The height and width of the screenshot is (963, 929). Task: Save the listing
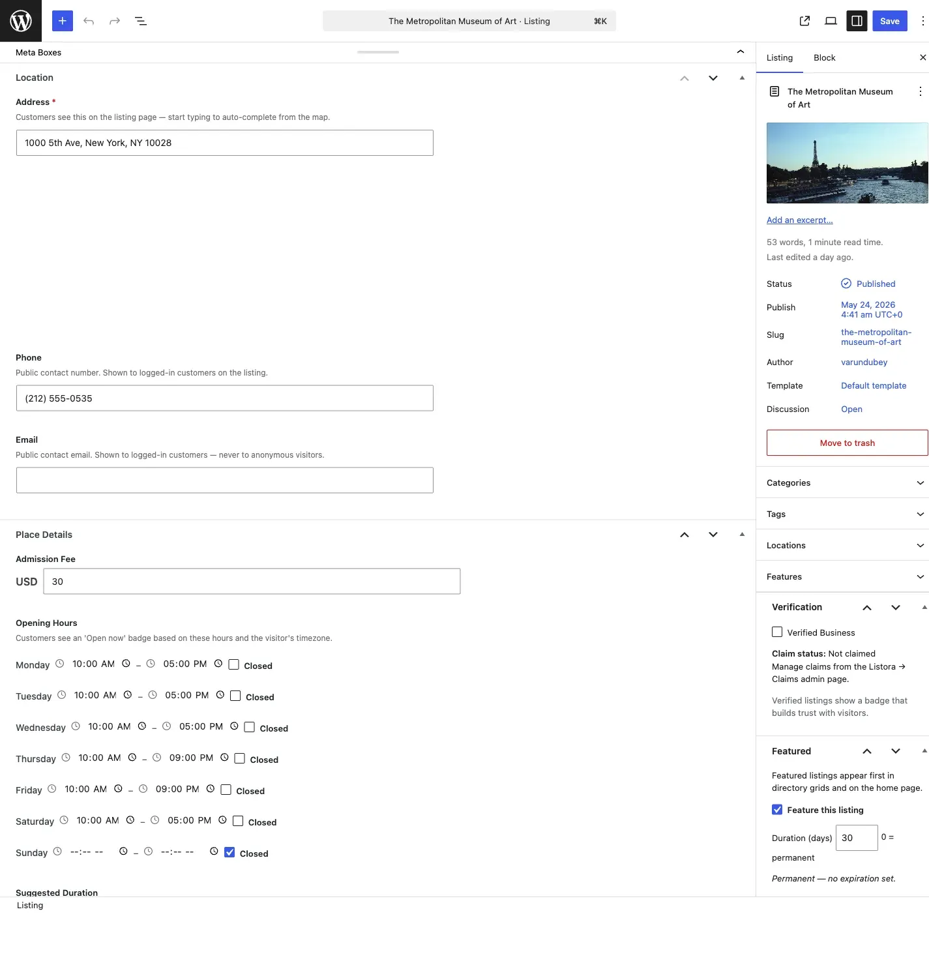(890, 21)
